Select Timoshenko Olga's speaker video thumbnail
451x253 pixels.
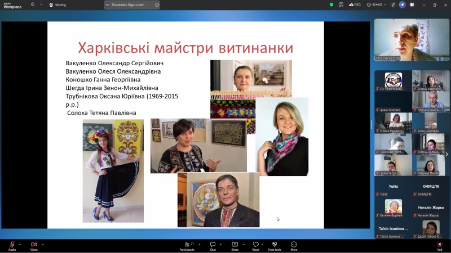412,40
